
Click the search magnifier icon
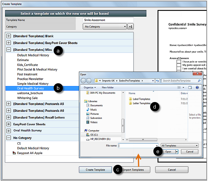pyautogui.click(x=199, y=81)
